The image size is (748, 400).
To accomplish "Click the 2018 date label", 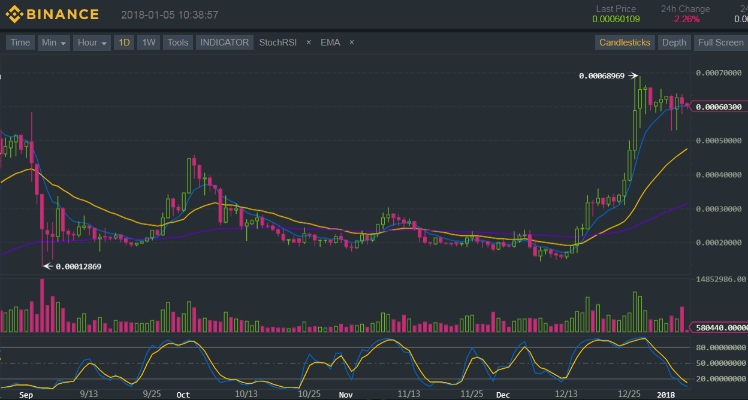I will [x=666, y=395].
